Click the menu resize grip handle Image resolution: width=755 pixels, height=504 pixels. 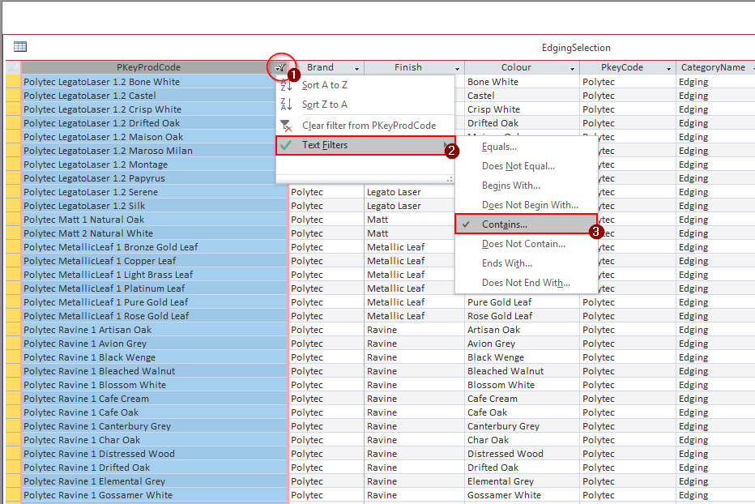tap(450, 179)
